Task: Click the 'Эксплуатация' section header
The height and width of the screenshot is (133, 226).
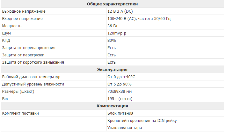Action: (112, 70)
